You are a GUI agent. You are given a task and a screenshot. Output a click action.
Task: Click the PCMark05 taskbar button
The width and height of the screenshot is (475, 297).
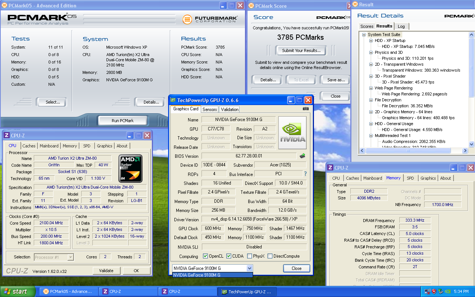click(x=69, y=291)
